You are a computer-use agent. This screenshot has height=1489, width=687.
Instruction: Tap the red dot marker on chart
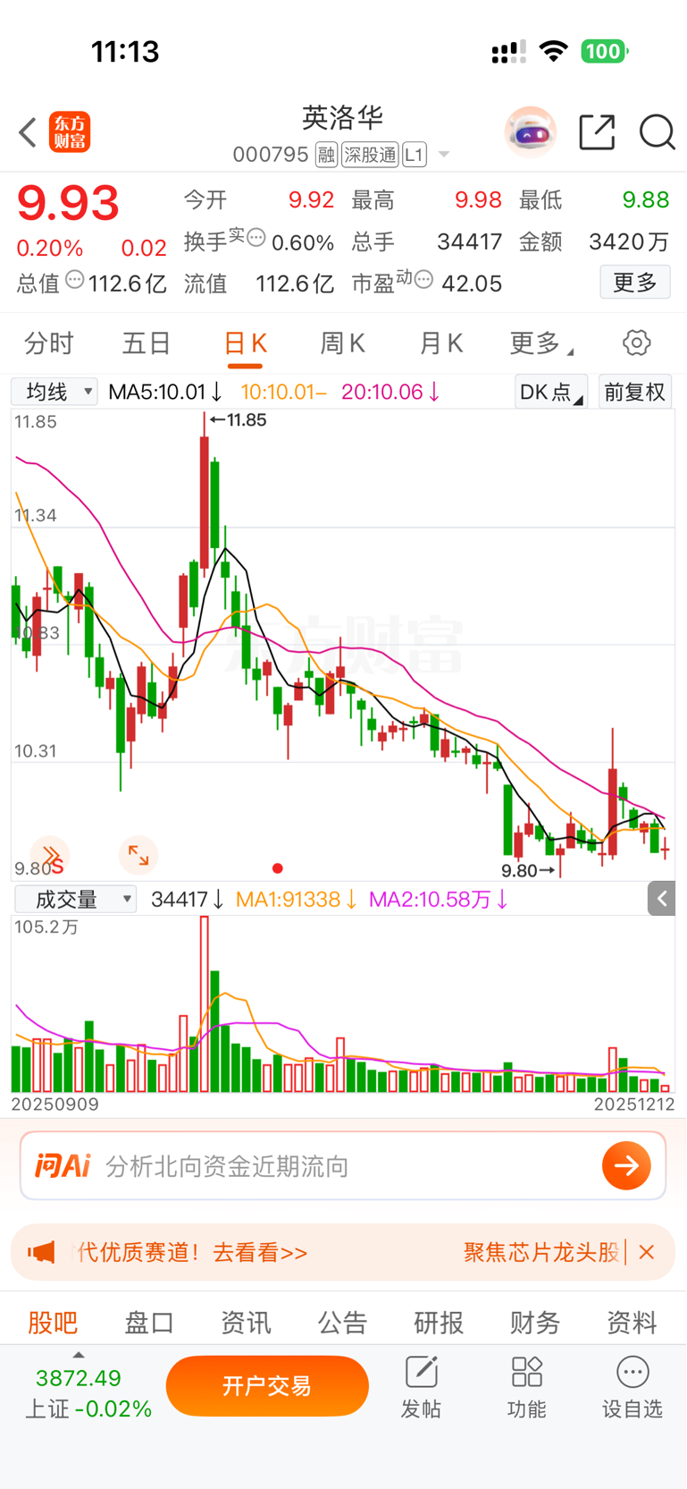pos(278,868)
